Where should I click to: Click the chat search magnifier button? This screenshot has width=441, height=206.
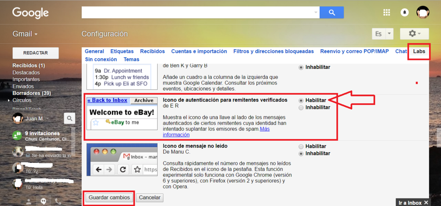click(x=69, y=118)
